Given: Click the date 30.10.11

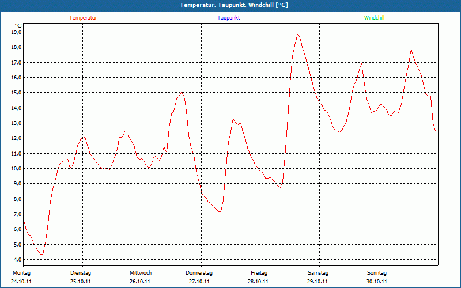Looking at the screenshot, I should coord(377,282).
